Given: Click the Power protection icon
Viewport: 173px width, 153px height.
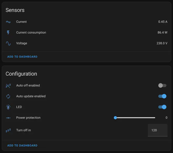Looking at the screenshot, I should pyautogui.click(x=8, y=118).
